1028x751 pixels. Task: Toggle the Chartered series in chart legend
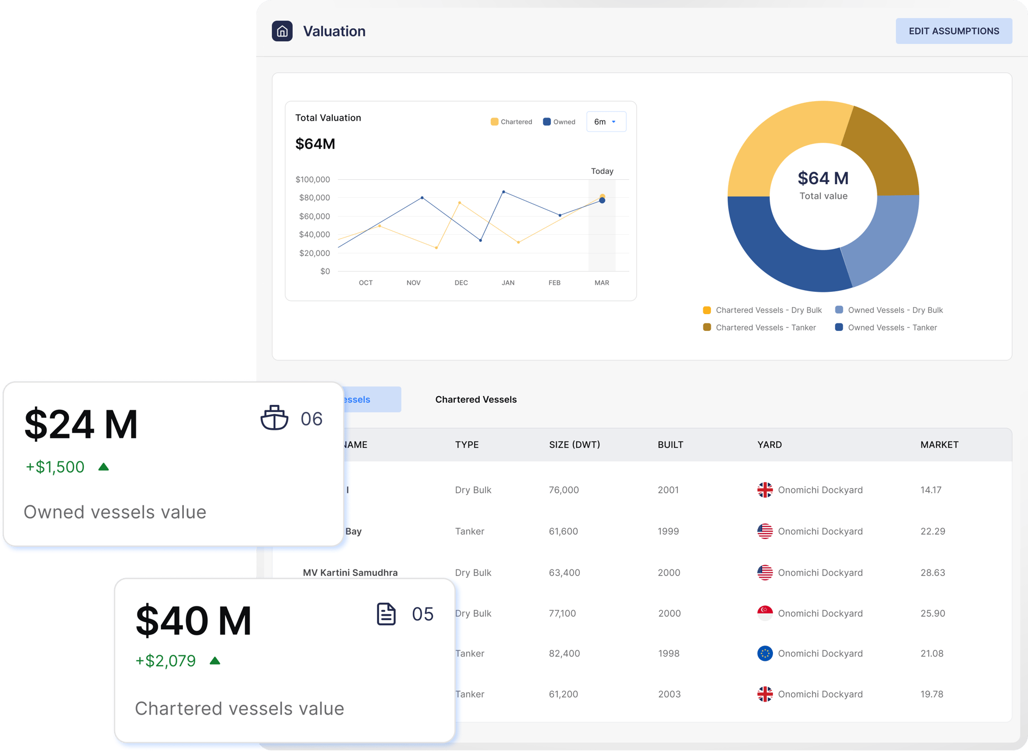511,122
